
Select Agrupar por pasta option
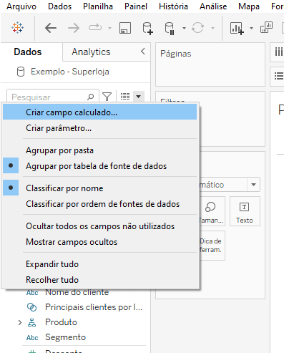coord(99,150)
